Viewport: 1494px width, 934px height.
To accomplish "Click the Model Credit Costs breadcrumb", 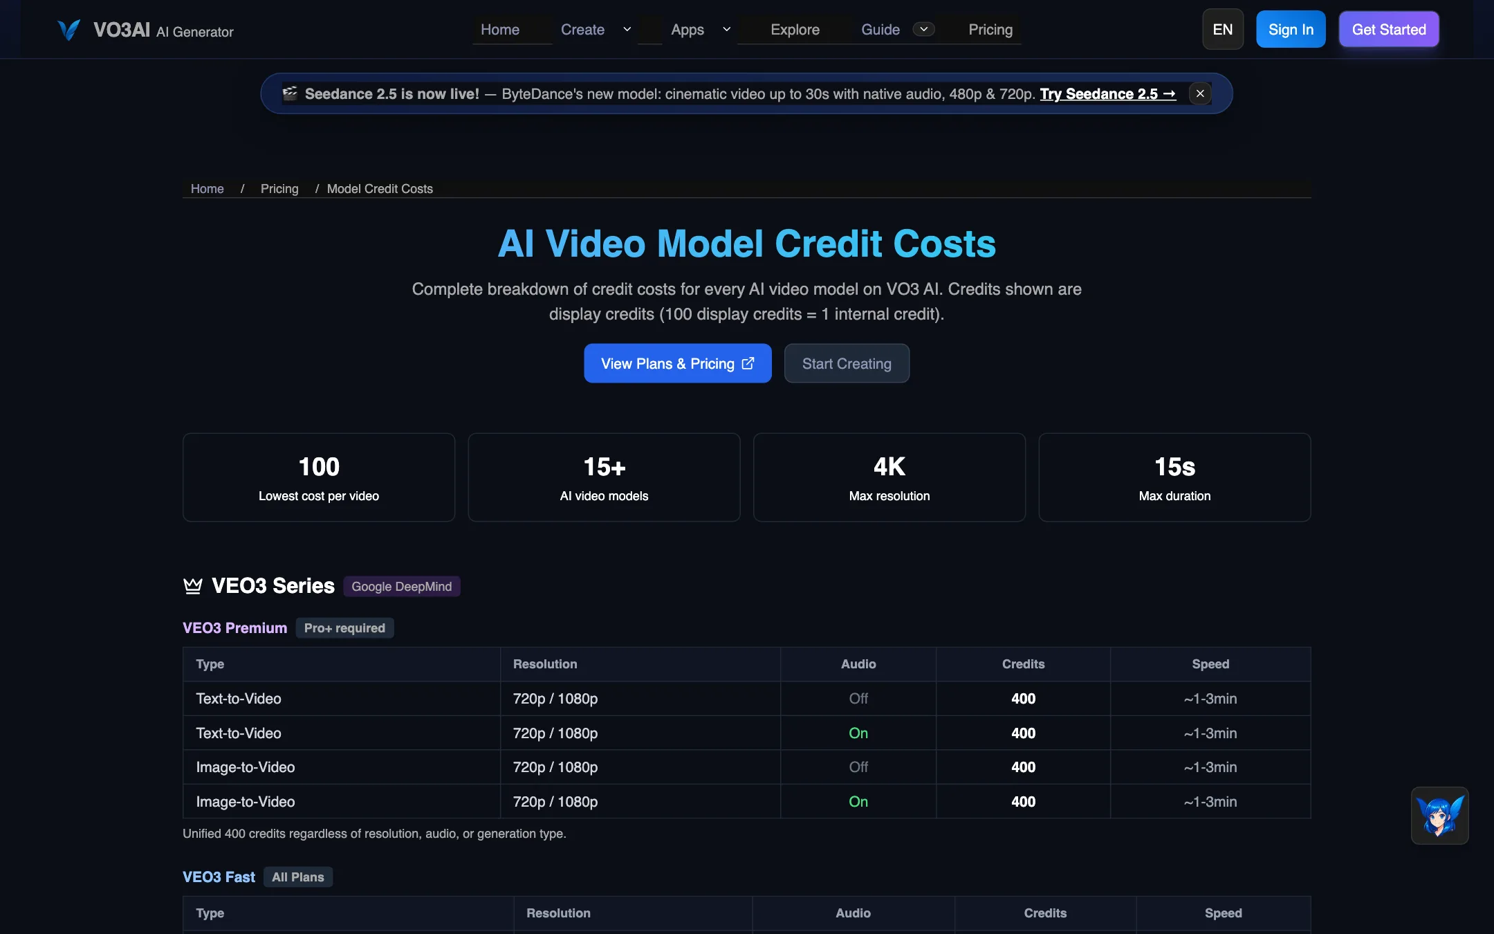I will click(380, 188).
